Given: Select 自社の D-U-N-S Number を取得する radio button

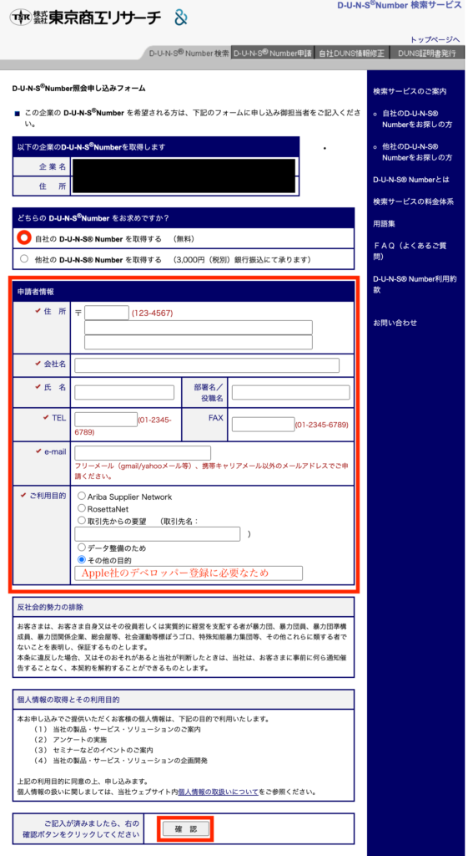Looking at the screenshot, I should coord(23,238).
